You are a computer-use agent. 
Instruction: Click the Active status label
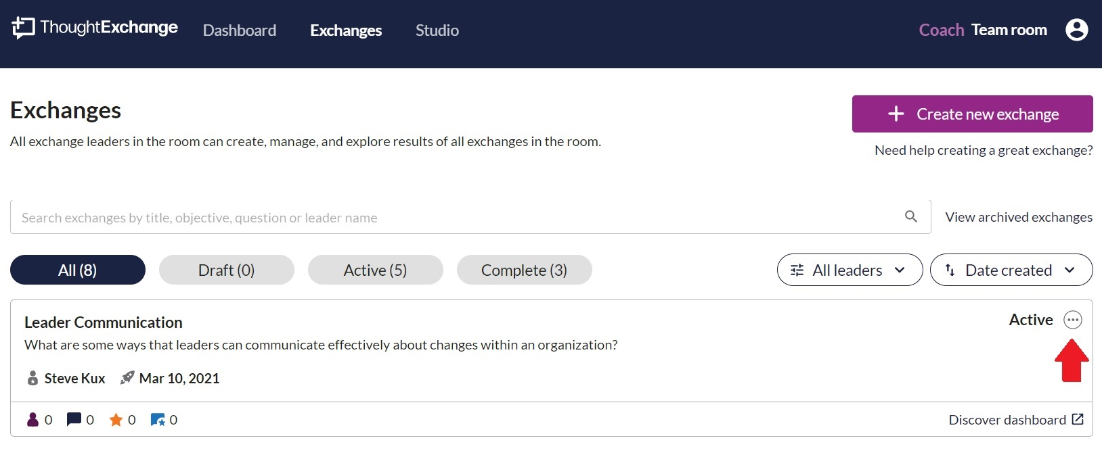pyautogui.click(x=1031, y=320)
